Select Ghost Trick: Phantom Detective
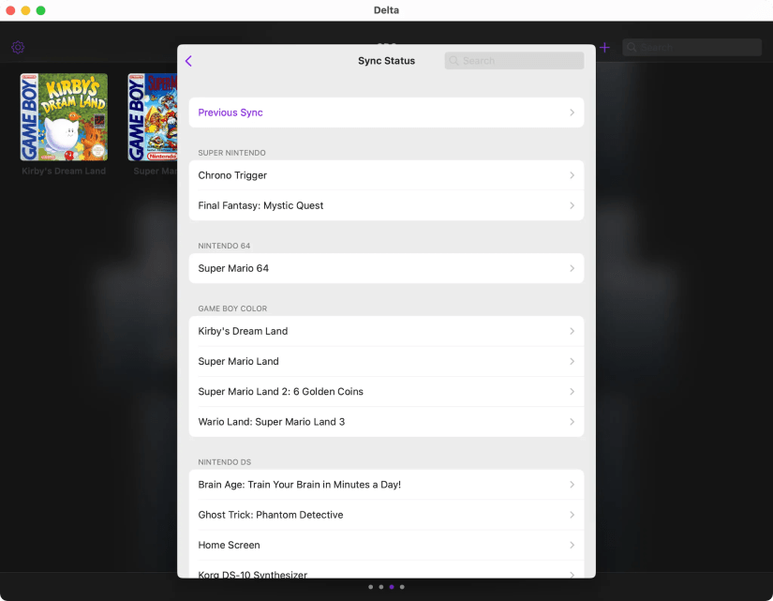This screenshot has width=773, height=601. (x=386, y=515)
